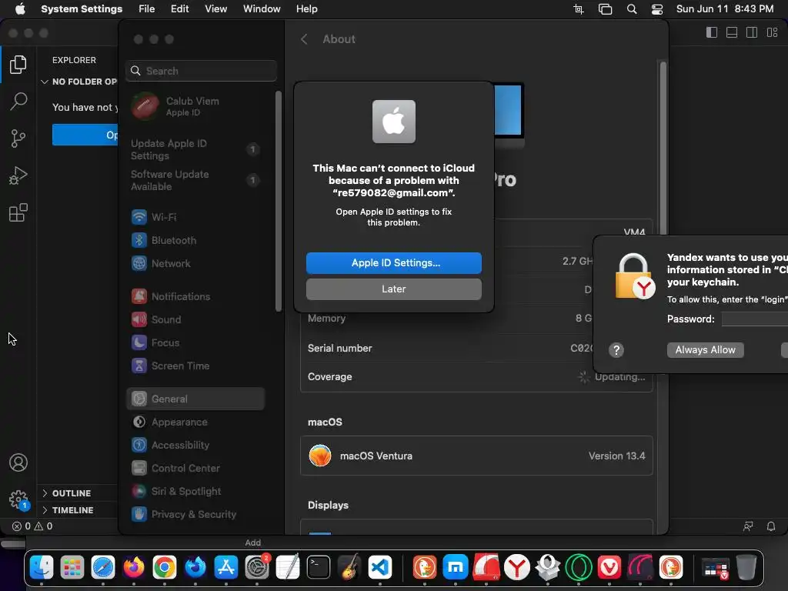This screenshot has height=591, width=788.
Task: Click the settings sidebar scrollbar
Action: (x=279, y=201)
